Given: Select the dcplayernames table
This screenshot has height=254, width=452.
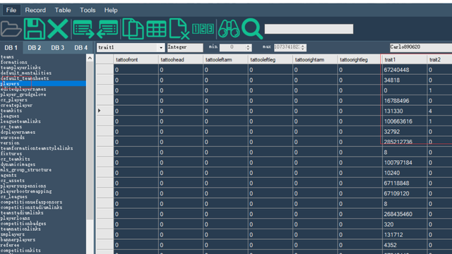Looking at the screenshot, I should [x=18, y=132].
